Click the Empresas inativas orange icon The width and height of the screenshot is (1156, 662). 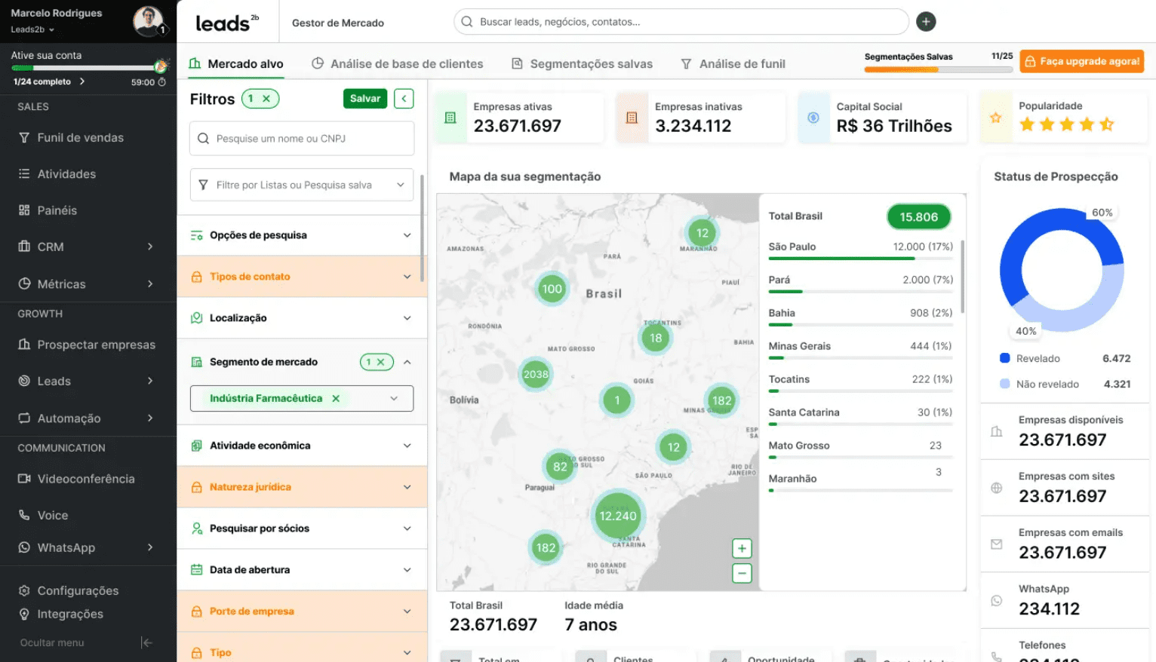click(x=632, y=118)
